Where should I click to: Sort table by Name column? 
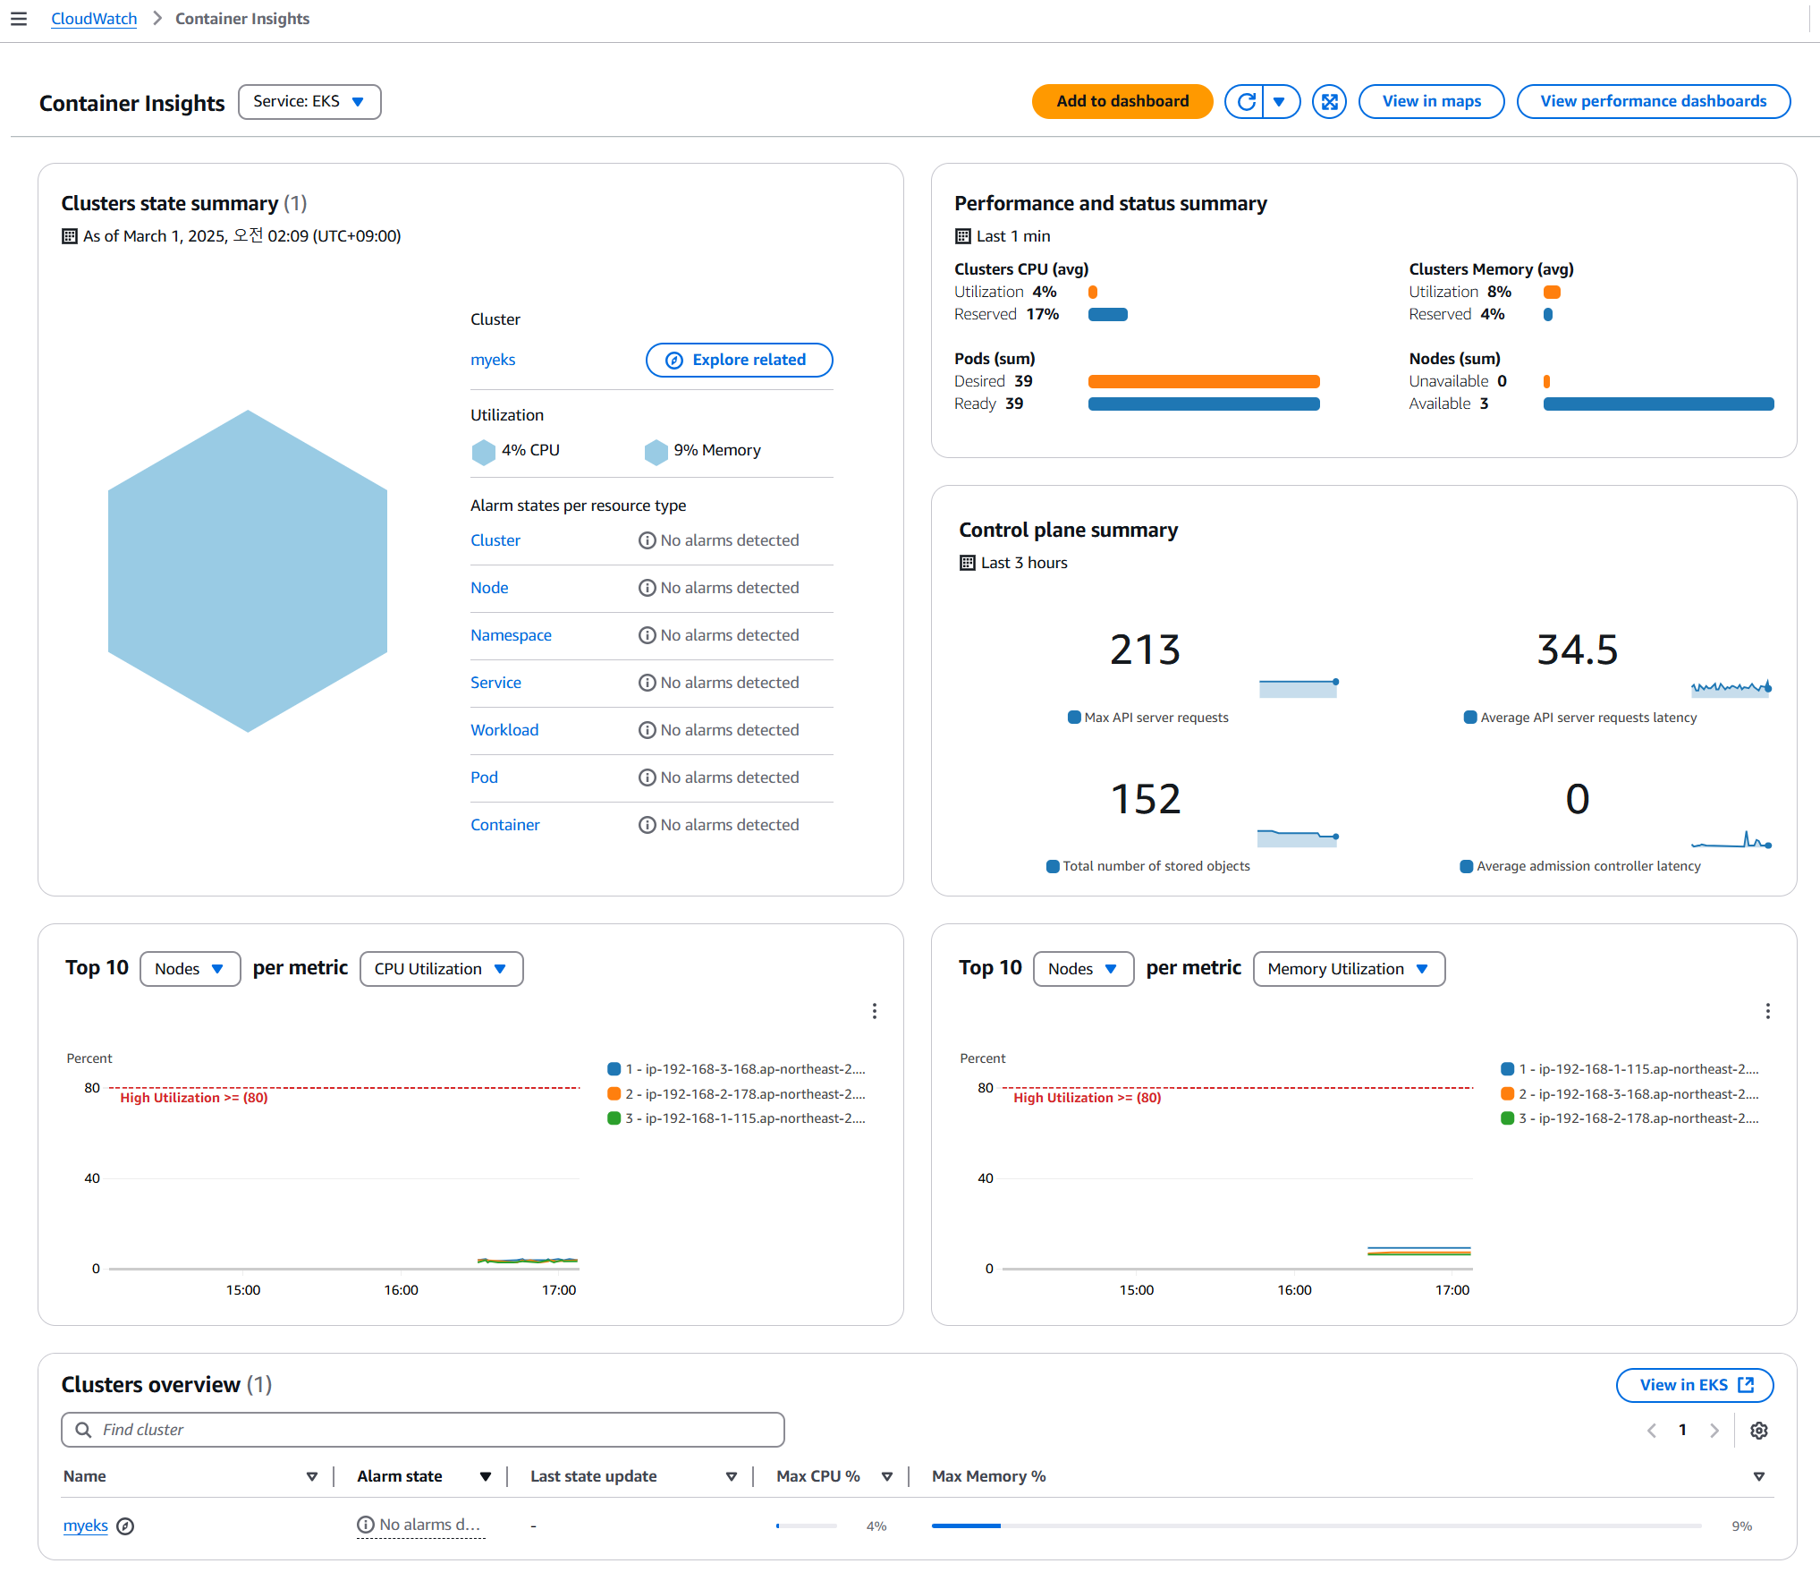click(x=311, y=1476)
